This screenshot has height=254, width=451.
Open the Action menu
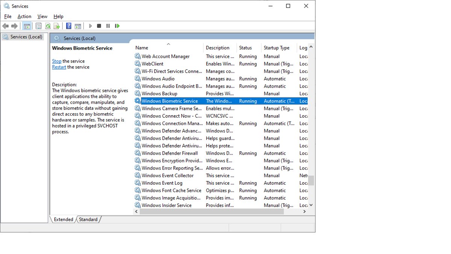(x=24, y=16)
